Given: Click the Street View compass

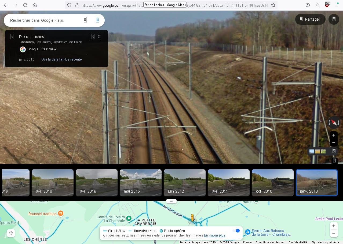Looking at the screenshot, I should (334, 122).
